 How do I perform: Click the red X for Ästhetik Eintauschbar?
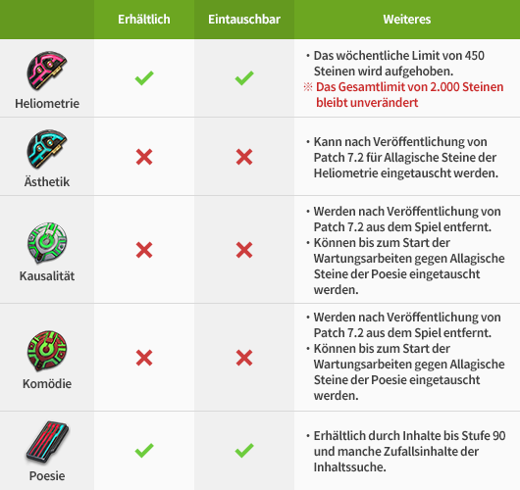click(244, 157)
